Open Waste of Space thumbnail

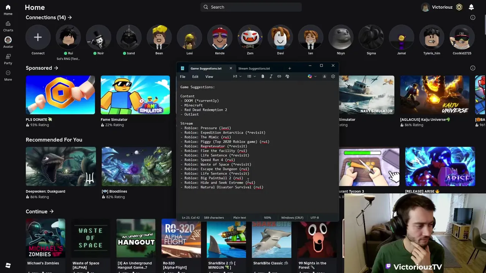pos(91,238)
